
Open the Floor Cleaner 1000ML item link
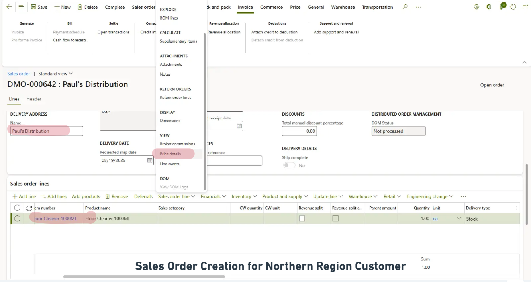(56, 219)
